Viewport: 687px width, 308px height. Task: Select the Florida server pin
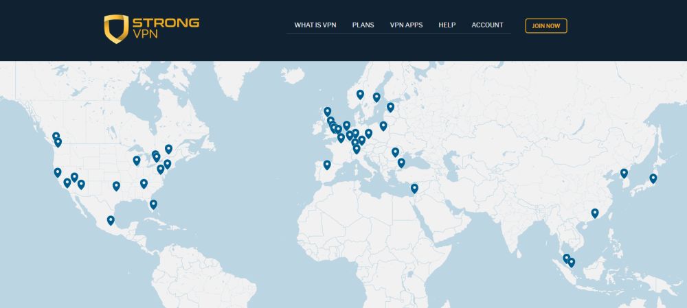153,204
